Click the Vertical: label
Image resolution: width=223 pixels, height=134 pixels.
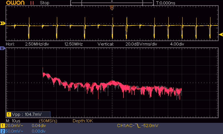point(106,44)
